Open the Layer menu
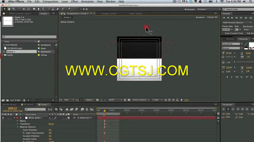254x142 pixels. pos(65,2)
